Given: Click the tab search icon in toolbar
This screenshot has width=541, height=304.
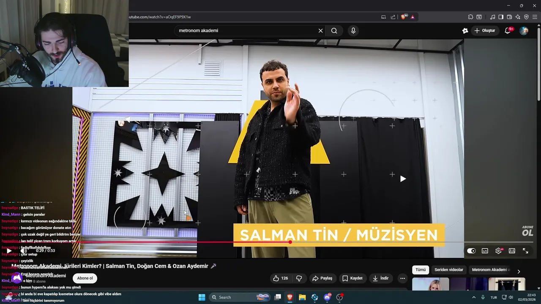Looking at the screenshot, I should [x=479, y=17].
